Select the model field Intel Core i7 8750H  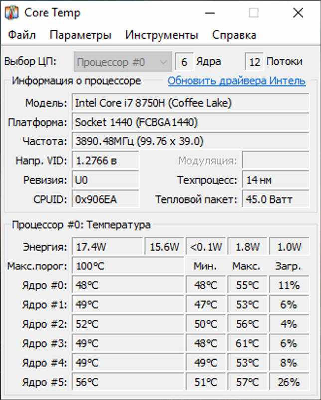(190, 103)
